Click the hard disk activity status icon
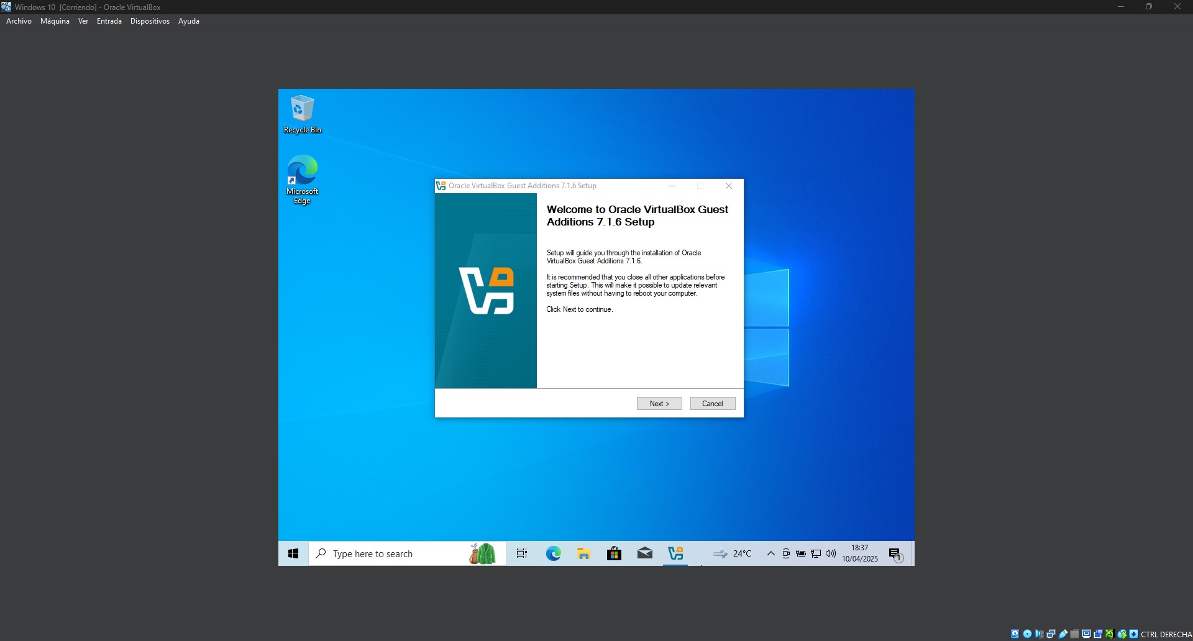 click(1015, 634)
